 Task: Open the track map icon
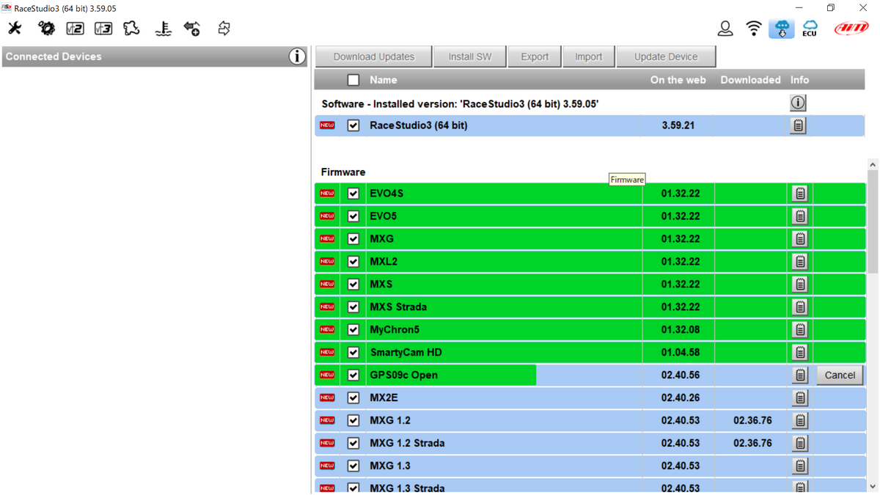(x=132, y=29)
